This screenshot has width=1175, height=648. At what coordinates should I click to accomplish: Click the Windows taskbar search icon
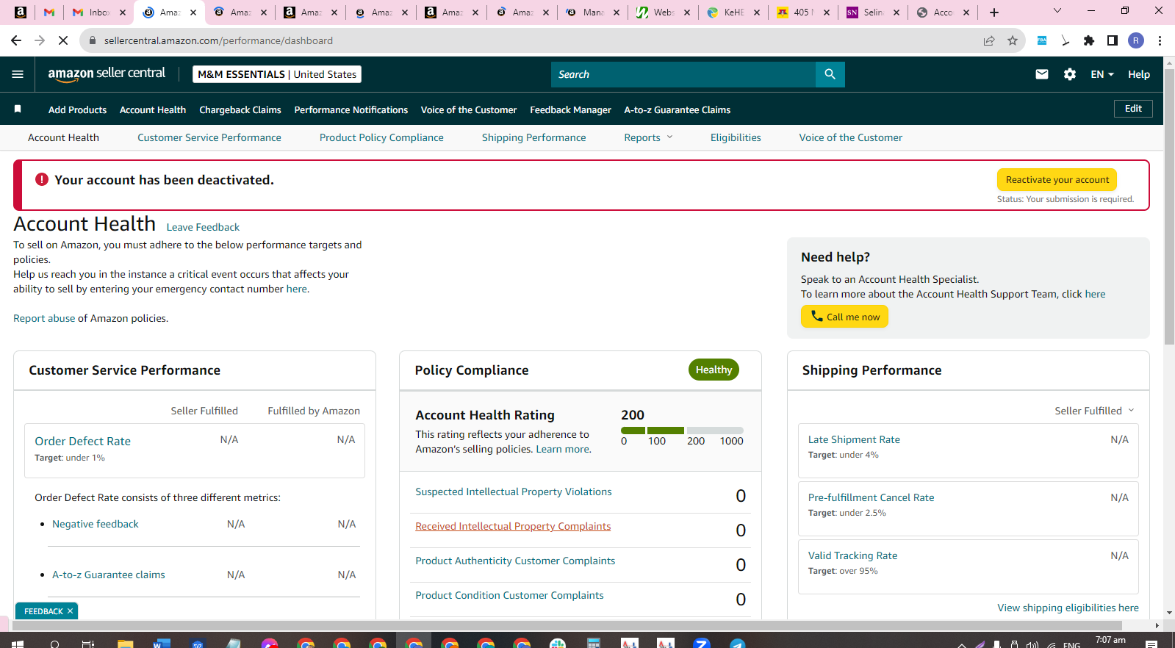[x=55, y=644]
